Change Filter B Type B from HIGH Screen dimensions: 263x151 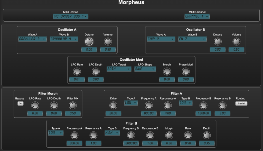112,133
